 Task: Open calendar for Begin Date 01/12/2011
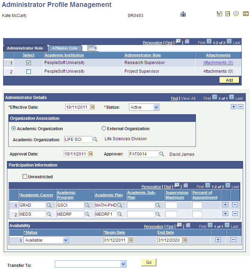coord(131,240)
